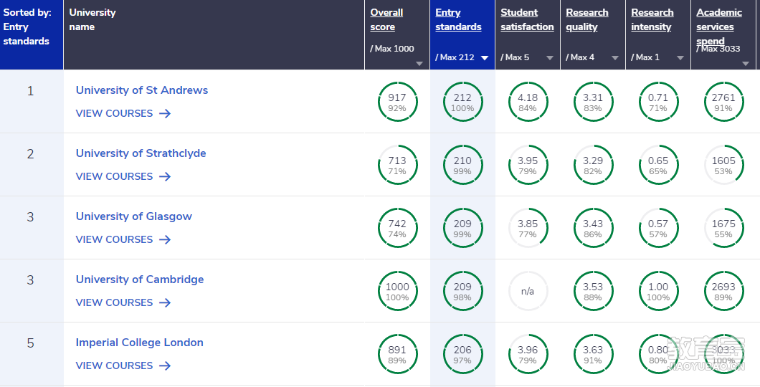Open the University of Cambridge link
The width and height of the screenshot is (760, 387).
click(140, 279)
